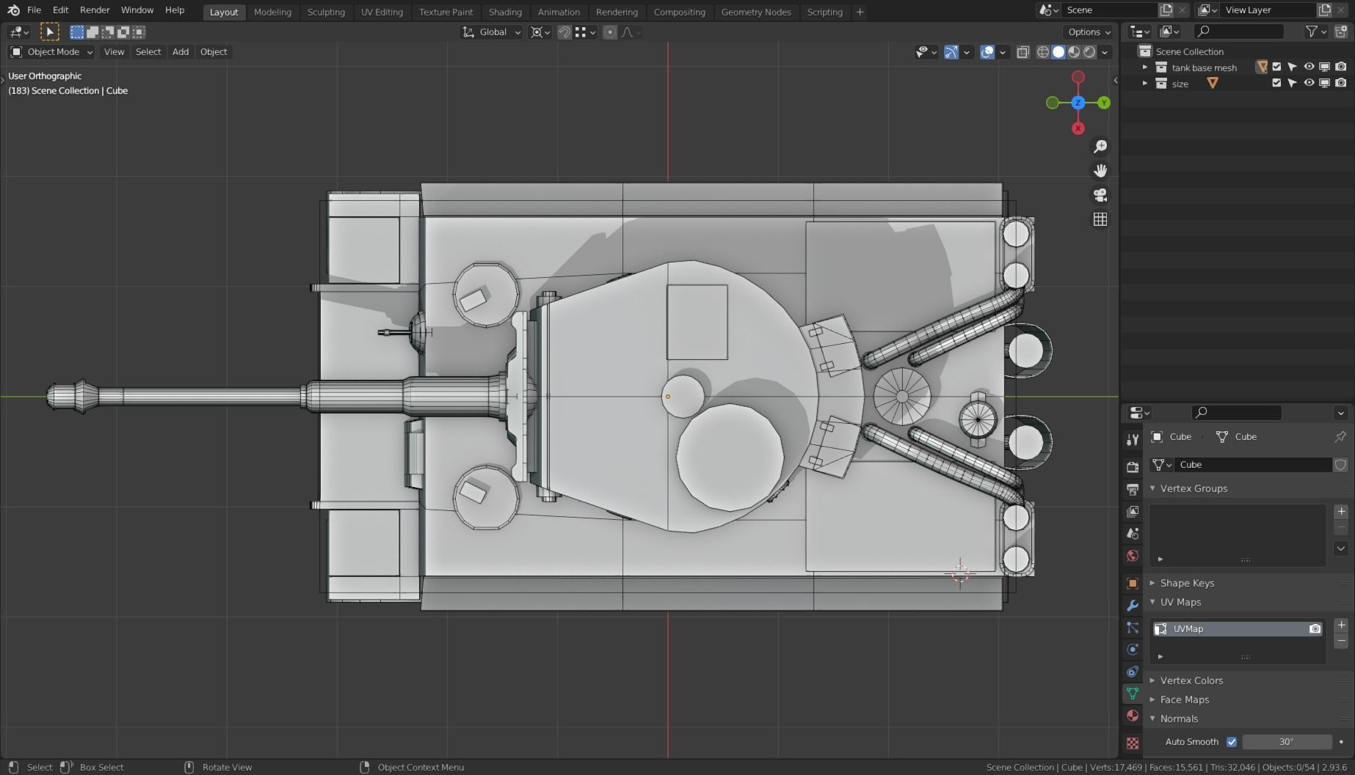Open the Material properties tab icon
The image size is (1355, 775).
(1133, 716)
